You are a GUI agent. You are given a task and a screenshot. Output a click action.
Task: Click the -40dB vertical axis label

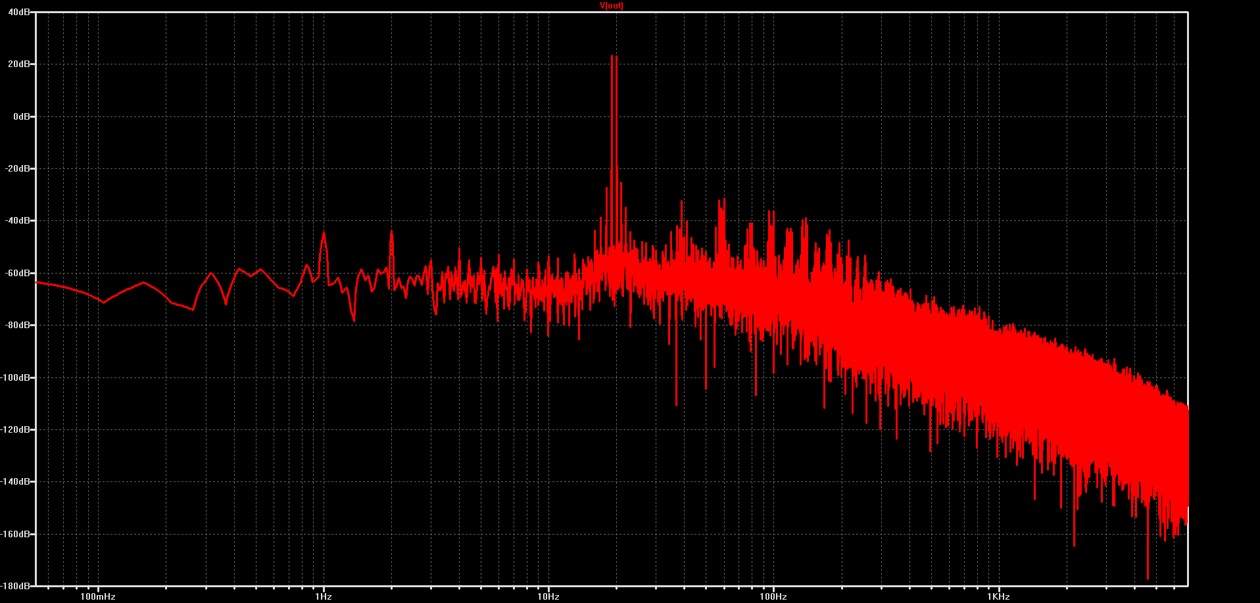[x=17, y=221]
